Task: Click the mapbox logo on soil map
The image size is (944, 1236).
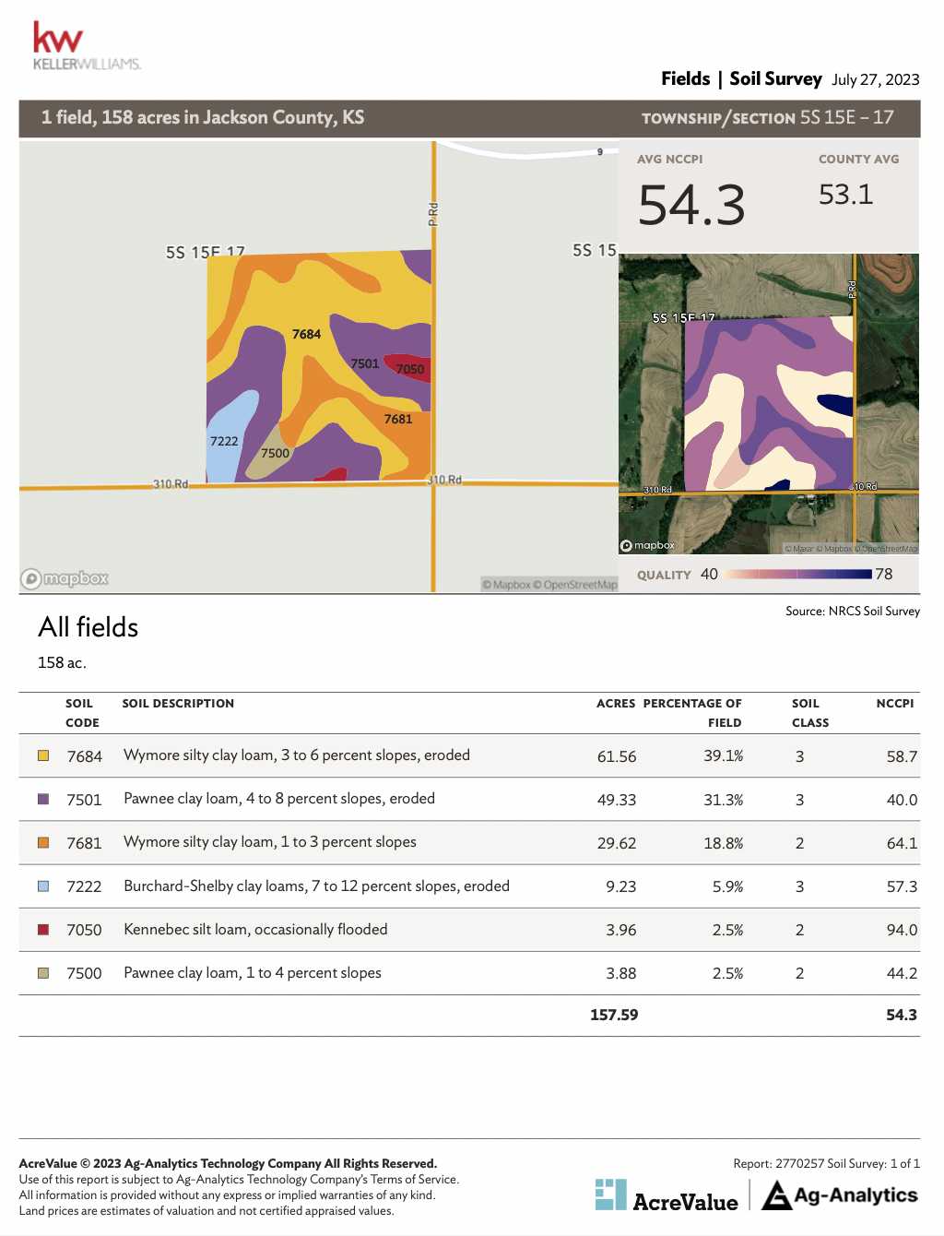Action: [65, 578]
